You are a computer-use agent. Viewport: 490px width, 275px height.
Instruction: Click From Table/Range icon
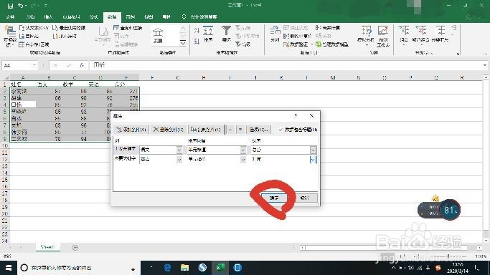22,44
